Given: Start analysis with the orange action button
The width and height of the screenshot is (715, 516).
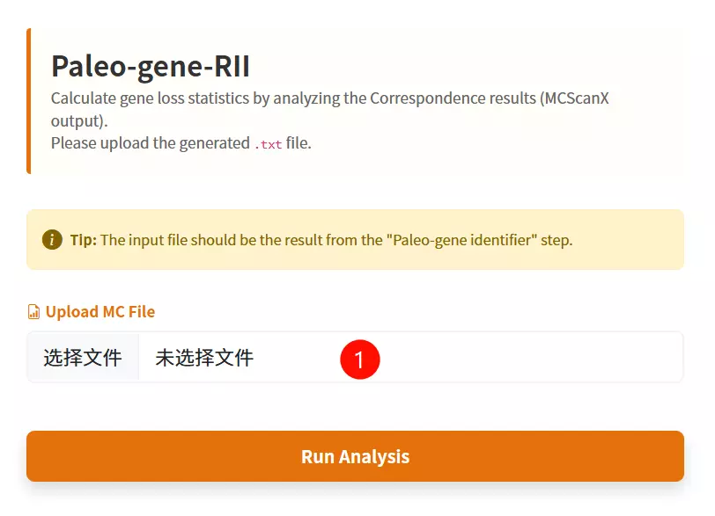Looking at the screenshot, I should click(355, 456).
